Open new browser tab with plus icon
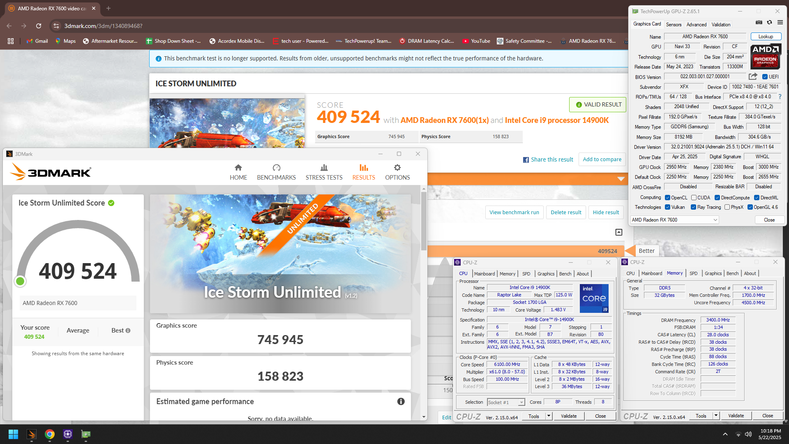Image resolution: width=789 pixels, height=444 pixels. click(x=108, y=8)
